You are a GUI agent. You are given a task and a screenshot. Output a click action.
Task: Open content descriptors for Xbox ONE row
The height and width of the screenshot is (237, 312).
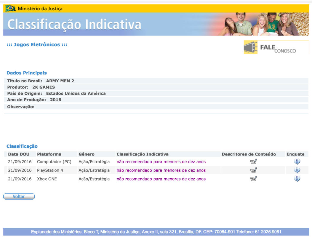click(254, 179)
